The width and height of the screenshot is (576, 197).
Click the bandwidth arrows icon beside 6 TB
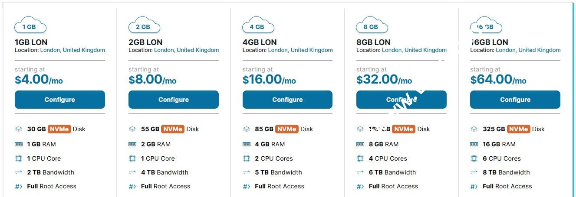coord(360,172)
